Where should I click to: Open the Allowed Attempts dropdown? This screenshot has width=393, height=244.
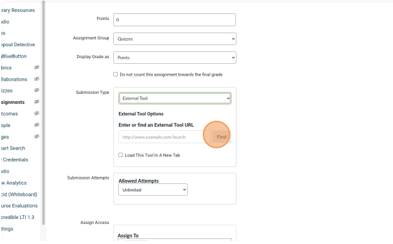(x=153, y=190)
